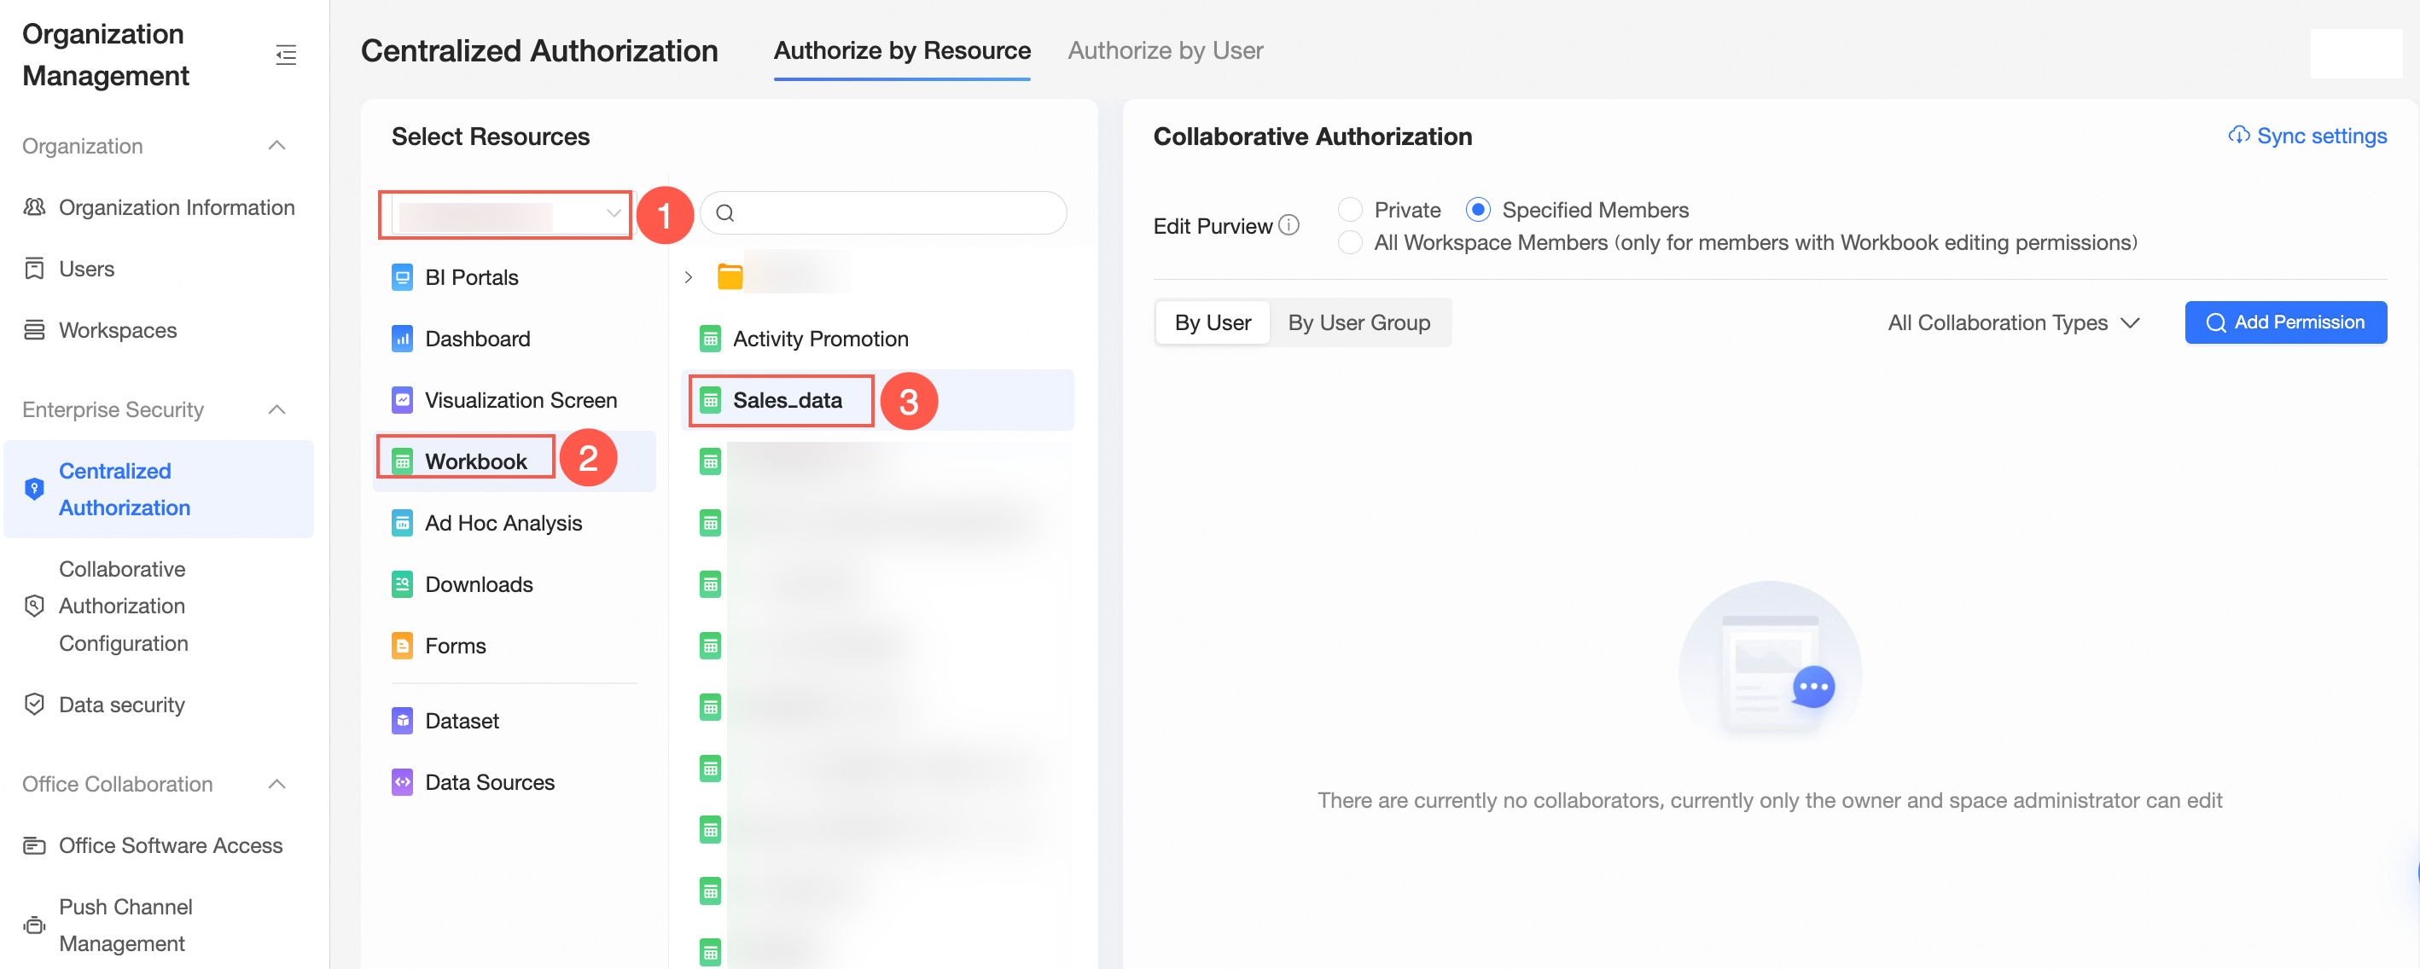
Task: Click the Workbook resource type icon
Action: (402, 462)
